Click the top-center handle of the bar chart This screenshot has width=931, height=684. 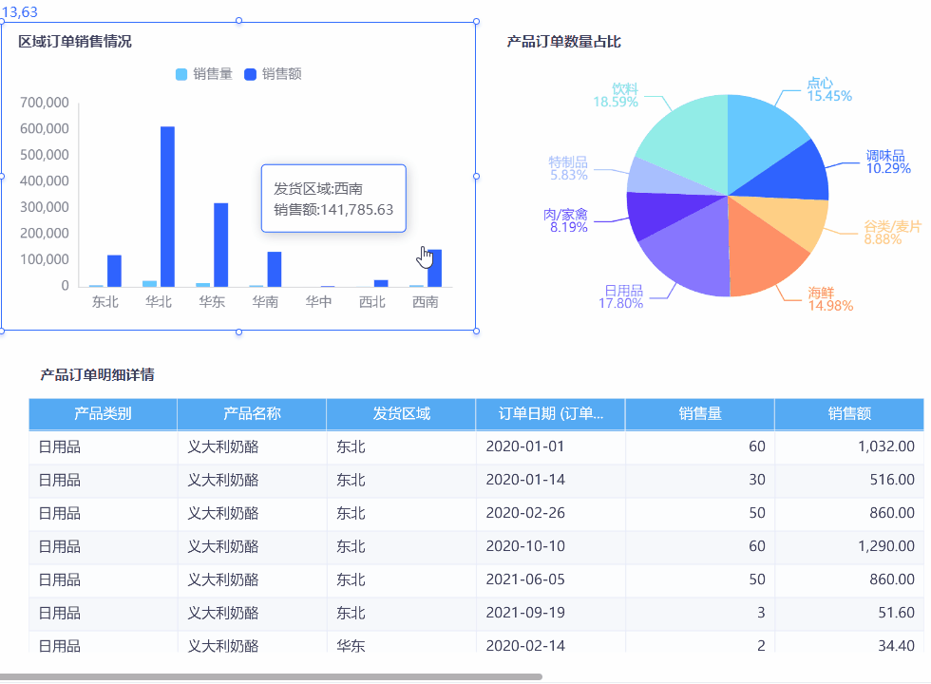[x=238, y=21]
